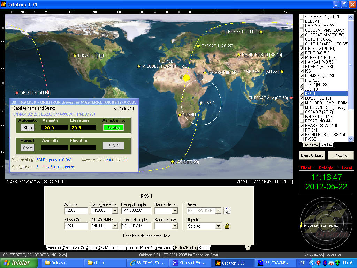Click the Recep/Doppler frequency field
The height and width of the screenshot is (268, 357).
(x=136, y=210)
